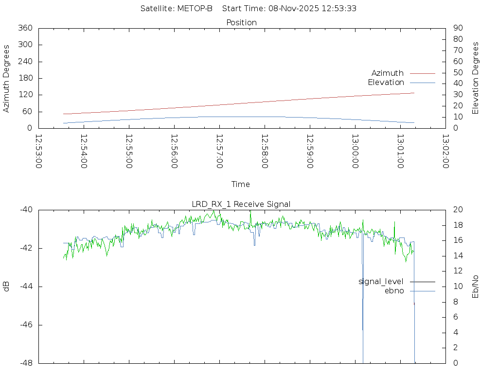Click the 360 tick on the azimuth axis
The height and width of the screenshot is (373, 498).
(25, 28)
